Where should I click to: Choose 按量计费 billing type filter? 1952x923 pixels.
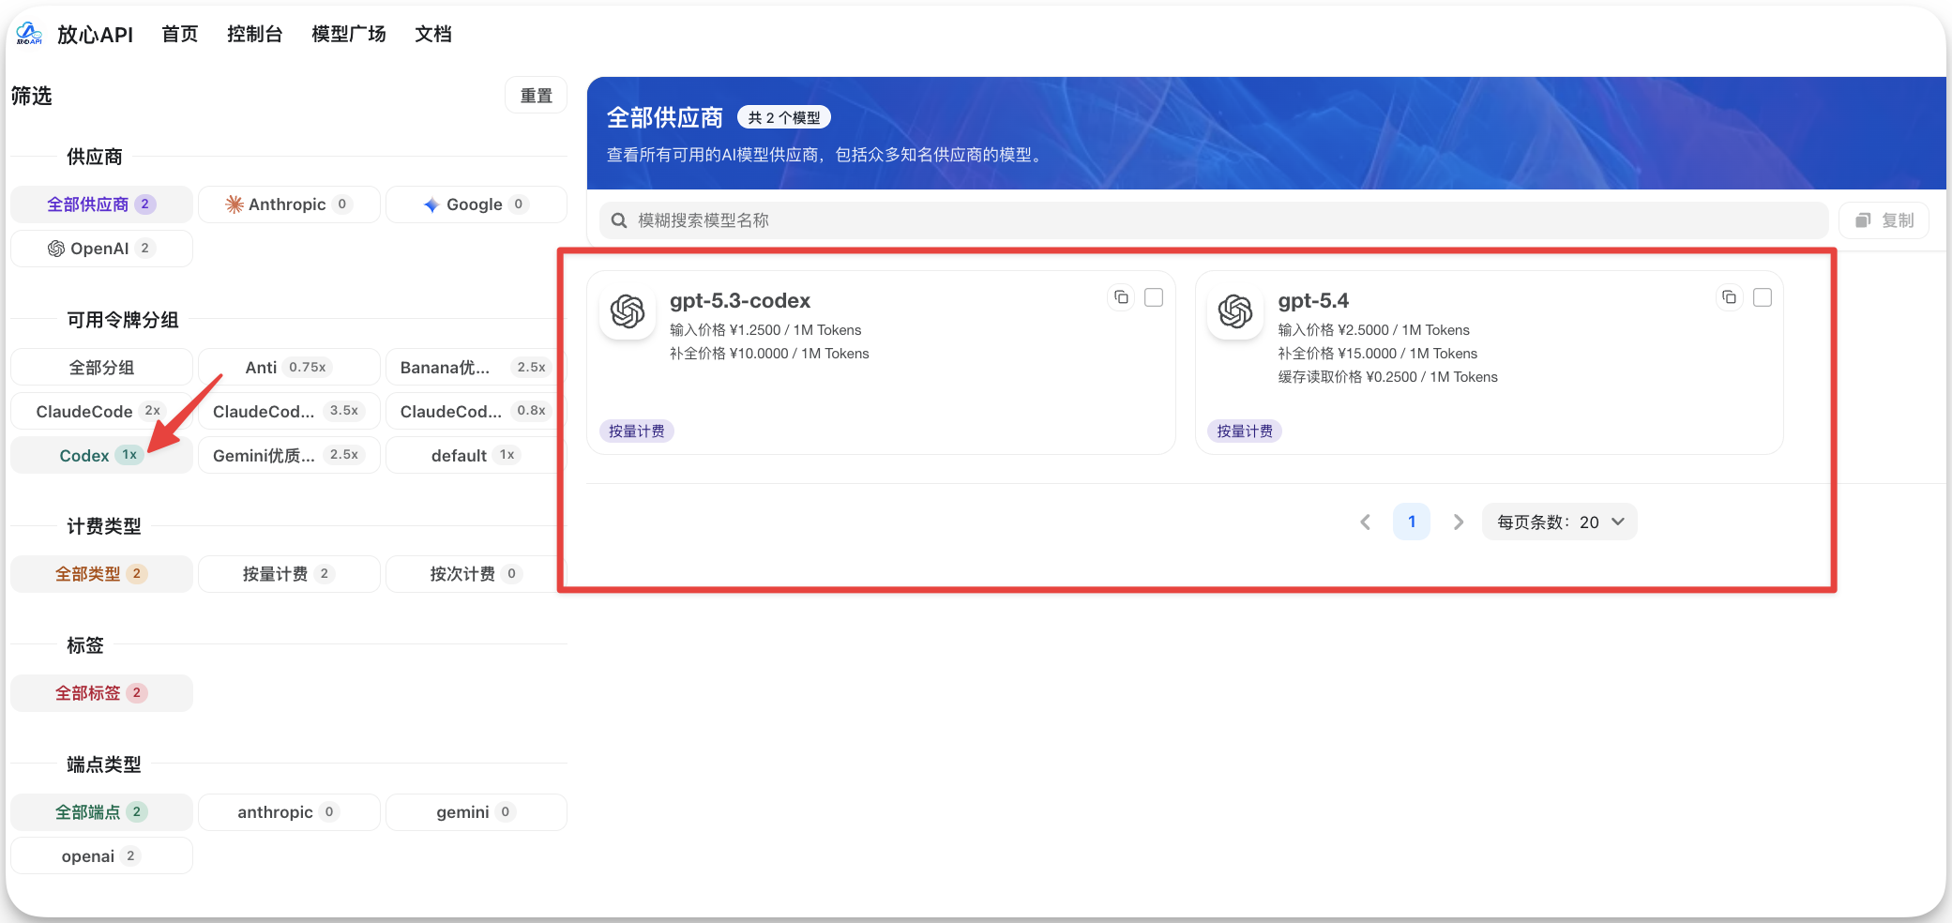[289, 574]
